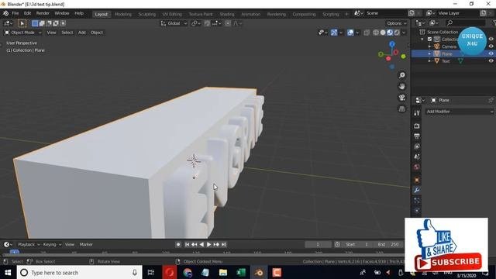Screen dimensions: 496x279
Task: Open Modifiers wrench properties tab
Action: click(x=417, y=190)
